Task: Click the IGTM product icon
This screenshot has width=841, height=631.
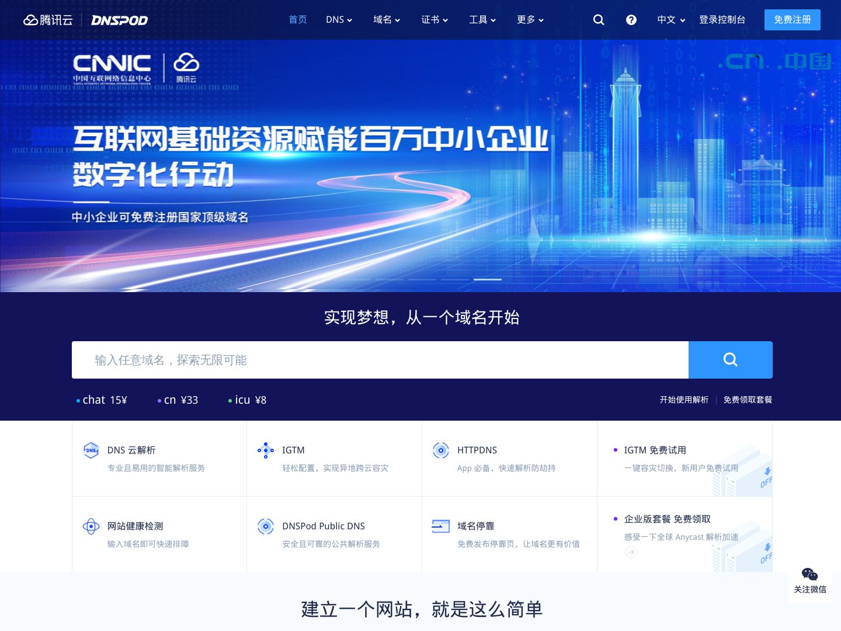Action: tap(266, 450)
